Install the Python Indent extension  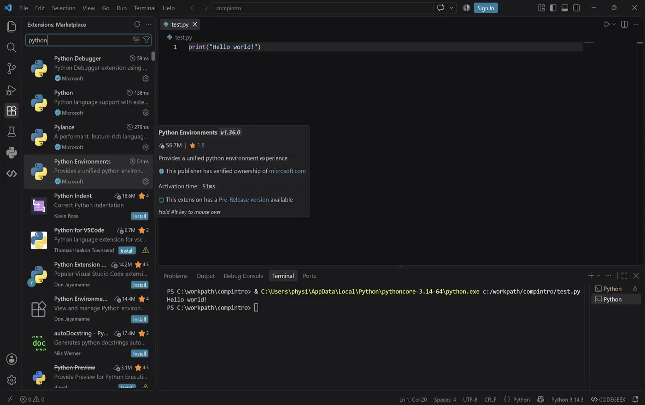140,216
